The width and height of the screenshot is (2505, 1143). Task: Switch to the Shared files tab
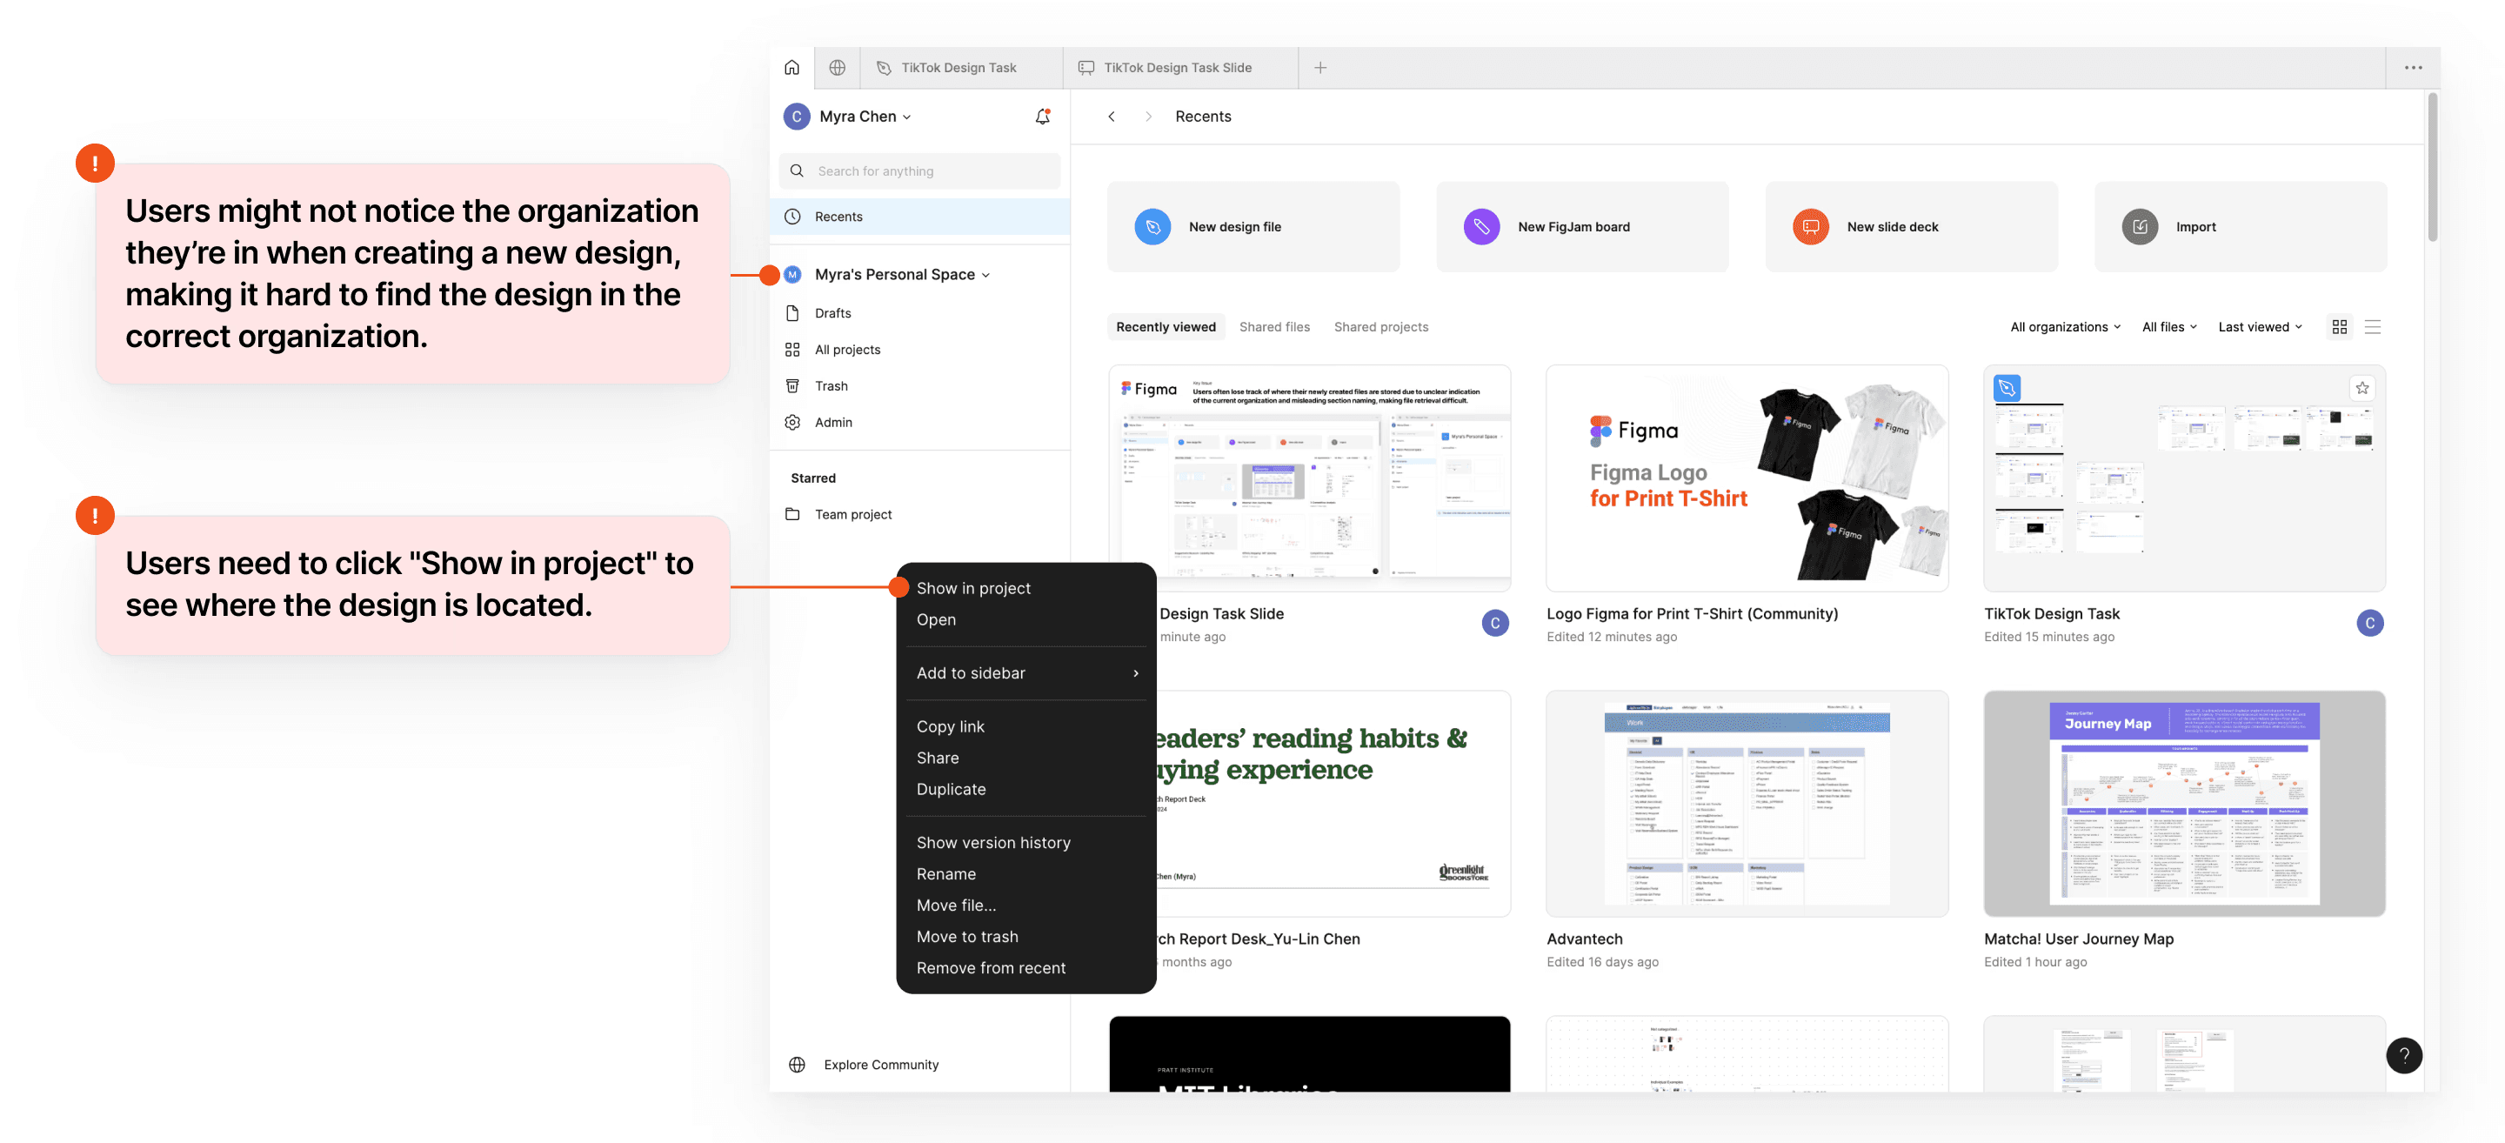point(1274,327)
